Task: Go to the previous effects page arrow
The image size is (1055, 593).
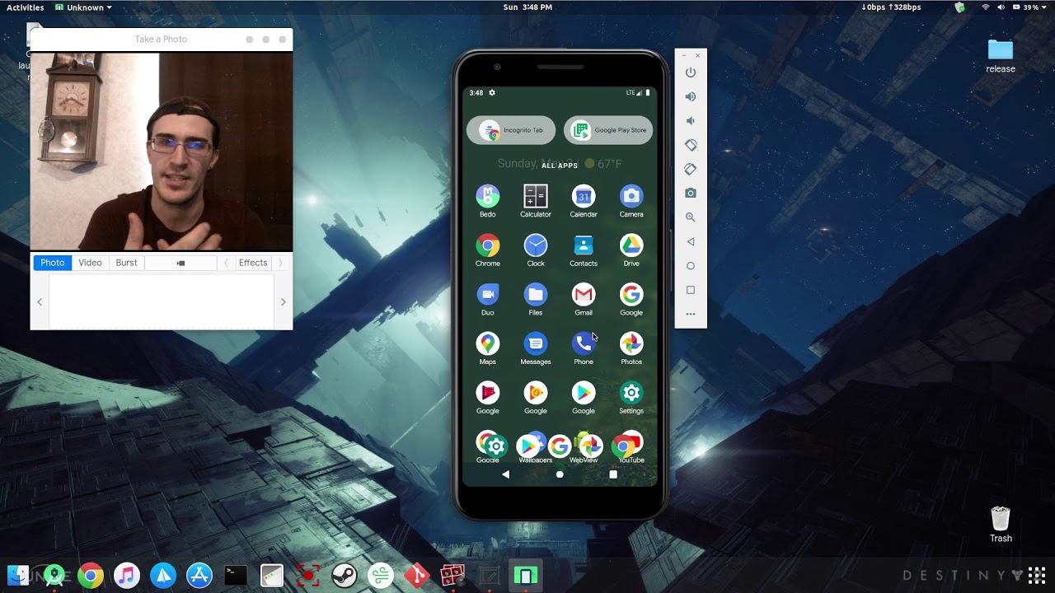Action: pos(226,263)
